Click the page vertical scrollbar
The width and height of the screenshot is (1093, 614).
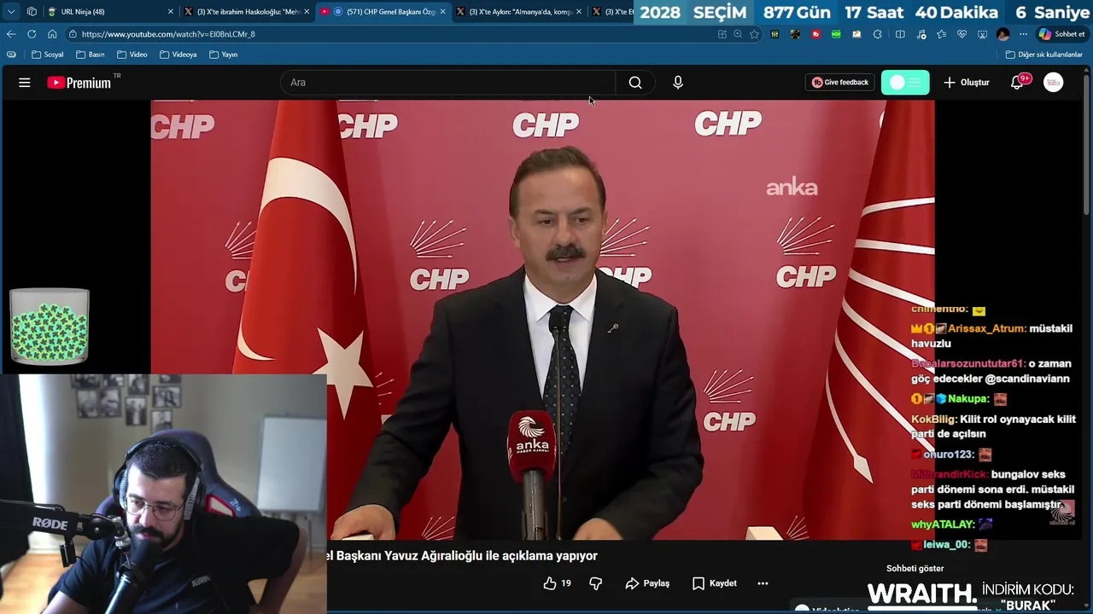pos(1087,145)
